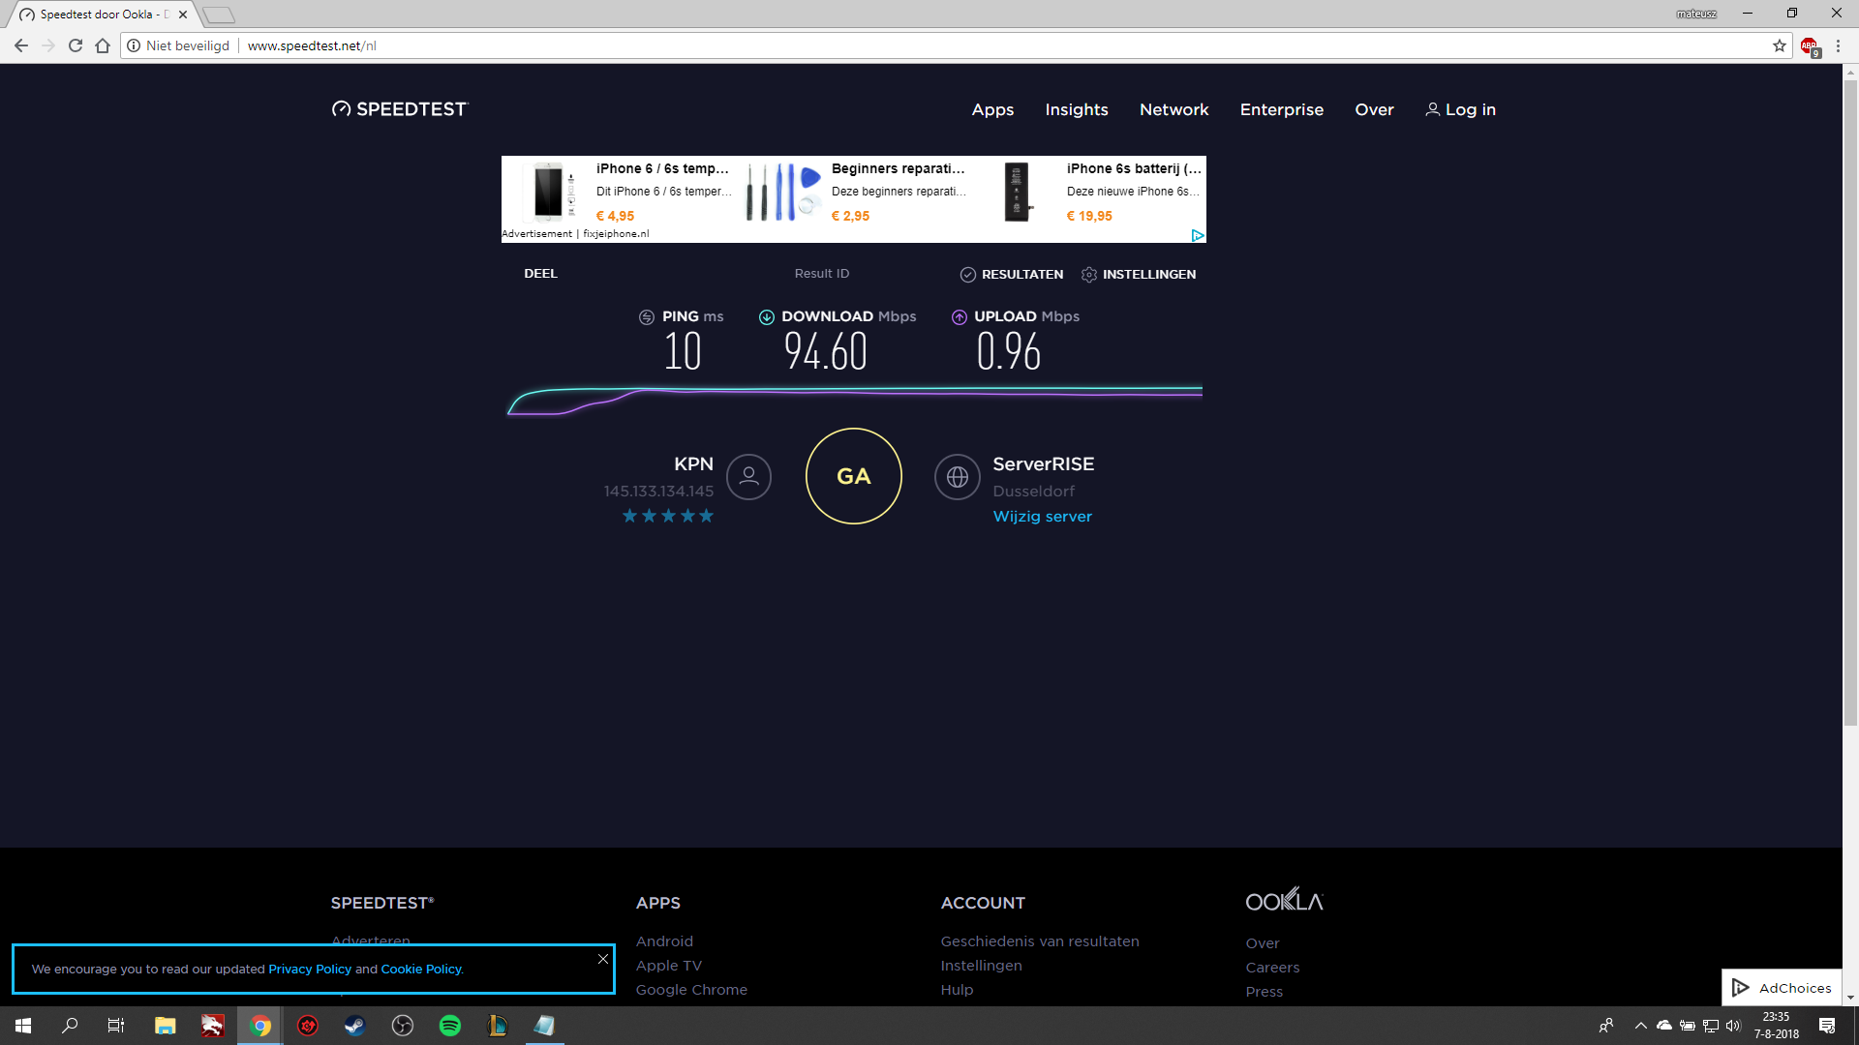Click the Speedtest logo

[x=399, y=109]
